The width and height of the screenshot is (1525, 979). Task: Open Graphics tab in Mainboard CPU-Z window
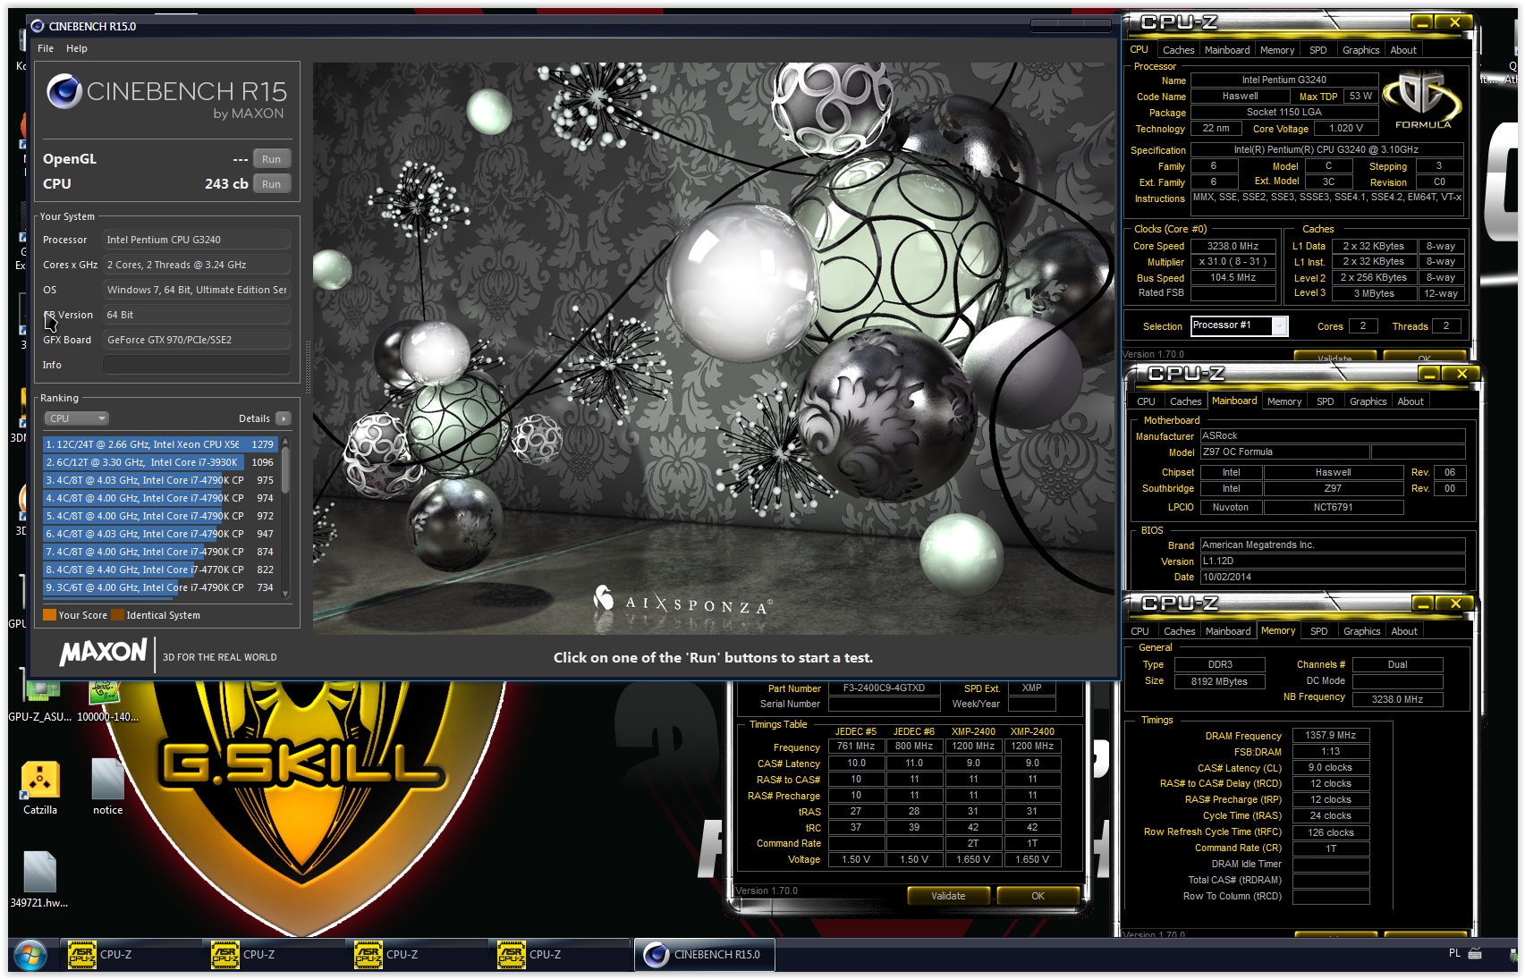click(x=1368, y=401)
